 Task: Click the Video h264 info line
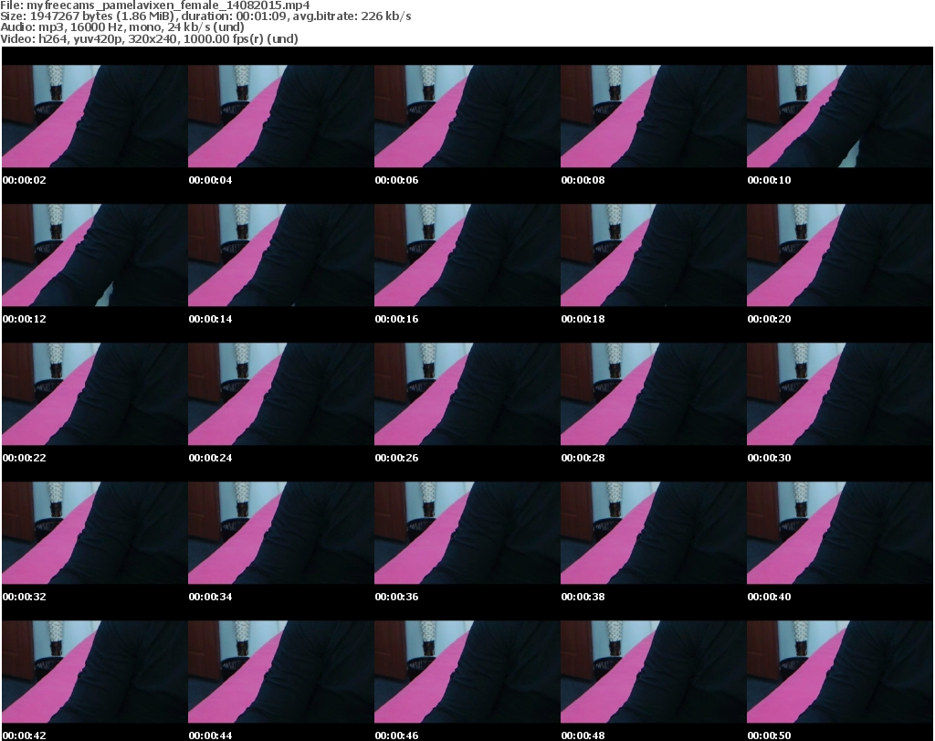pos(149,38)
